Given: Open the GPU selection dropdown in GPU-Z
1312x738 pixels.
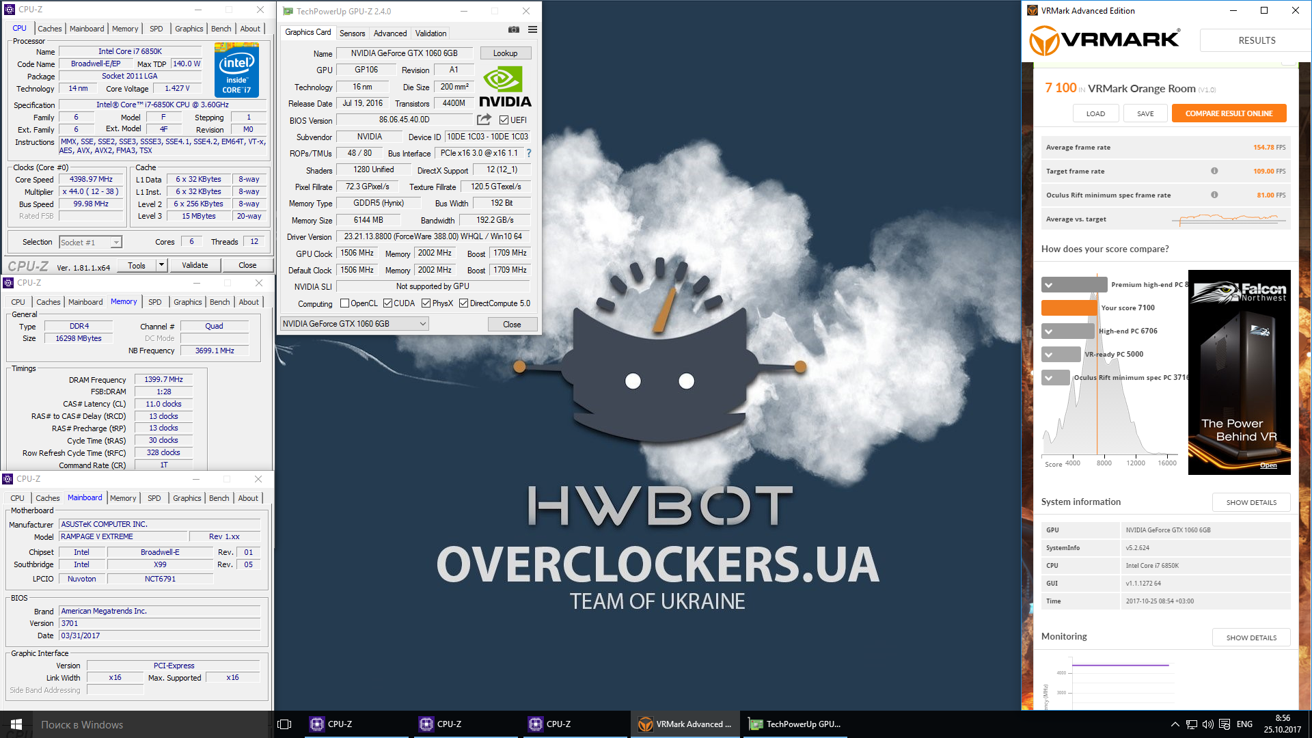Looking at the screenshot, I should pos(355,324).
